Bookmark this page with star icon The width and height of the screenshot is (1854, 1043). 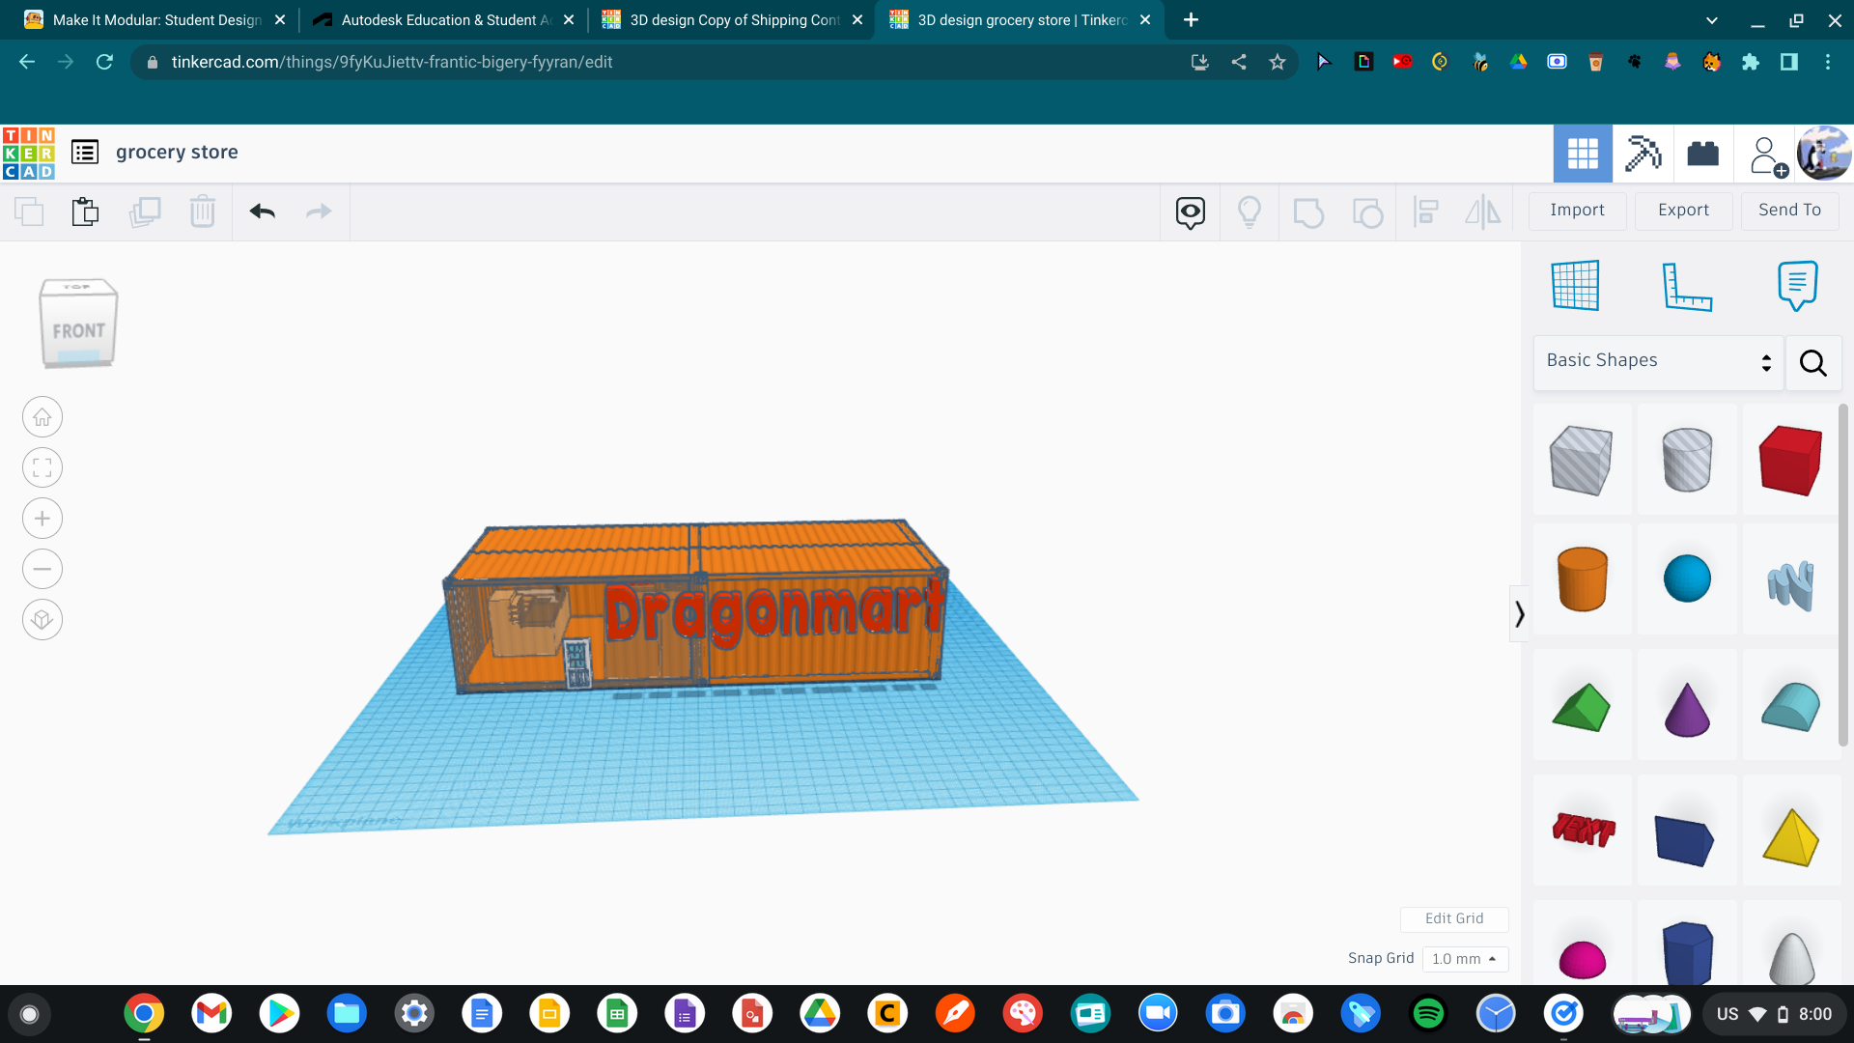tap(1277, 63)
